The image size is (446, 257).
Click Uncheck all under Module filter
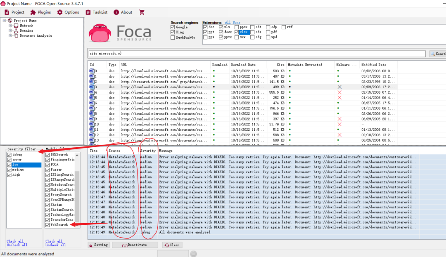pos(55,245)
